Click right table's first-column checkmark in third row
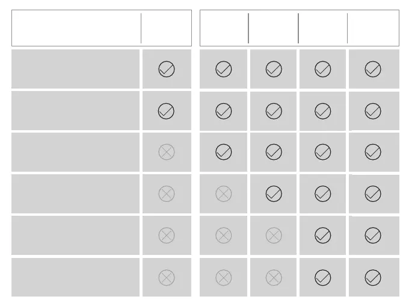The image size is (409, 308). coord(223,152)
